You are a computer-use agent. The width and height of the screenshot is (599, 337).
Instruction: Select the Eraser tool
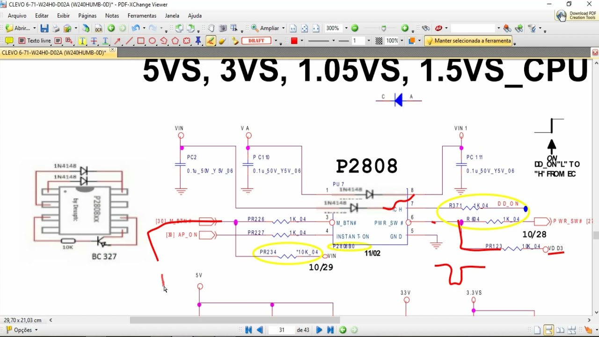(222, 41)
